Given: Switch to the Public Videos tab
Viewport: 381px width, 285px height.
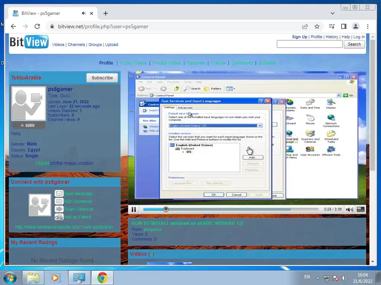Looking at the screenshot, I should click(134, 63).
